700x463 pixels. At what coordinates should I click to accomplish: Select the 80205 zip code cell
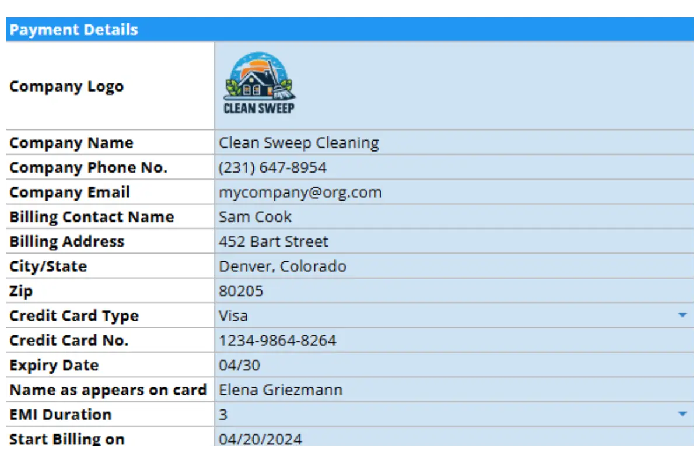click(241, 291)
